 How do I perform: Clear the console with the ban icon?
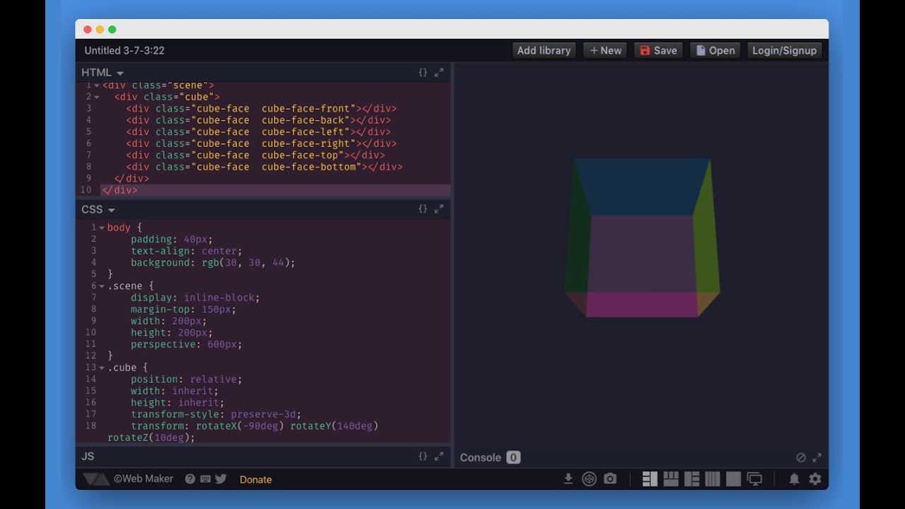[801, 457]
